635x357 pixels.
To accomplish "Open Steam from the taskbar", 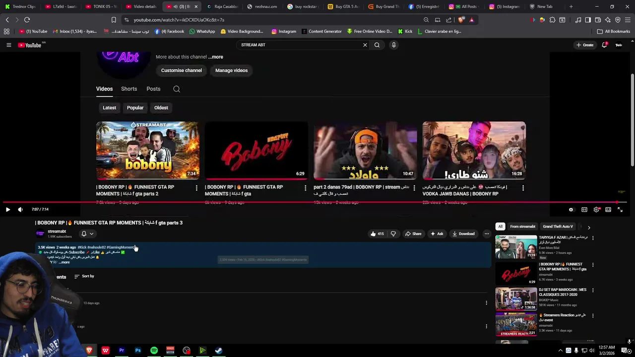I will point(218,351).
